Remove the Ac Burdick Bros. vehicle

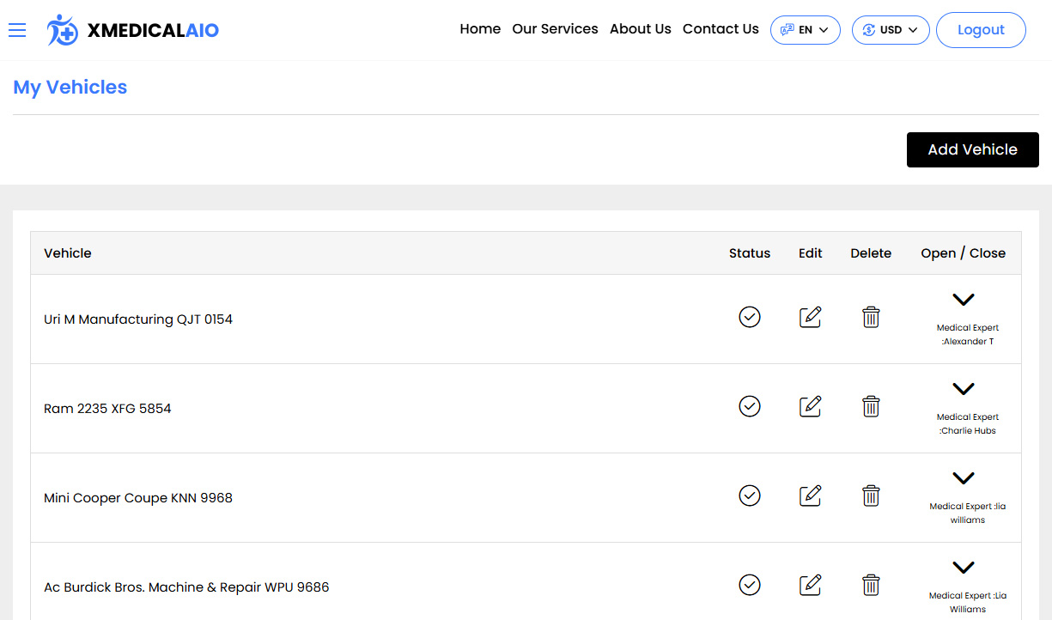(871, 585)
